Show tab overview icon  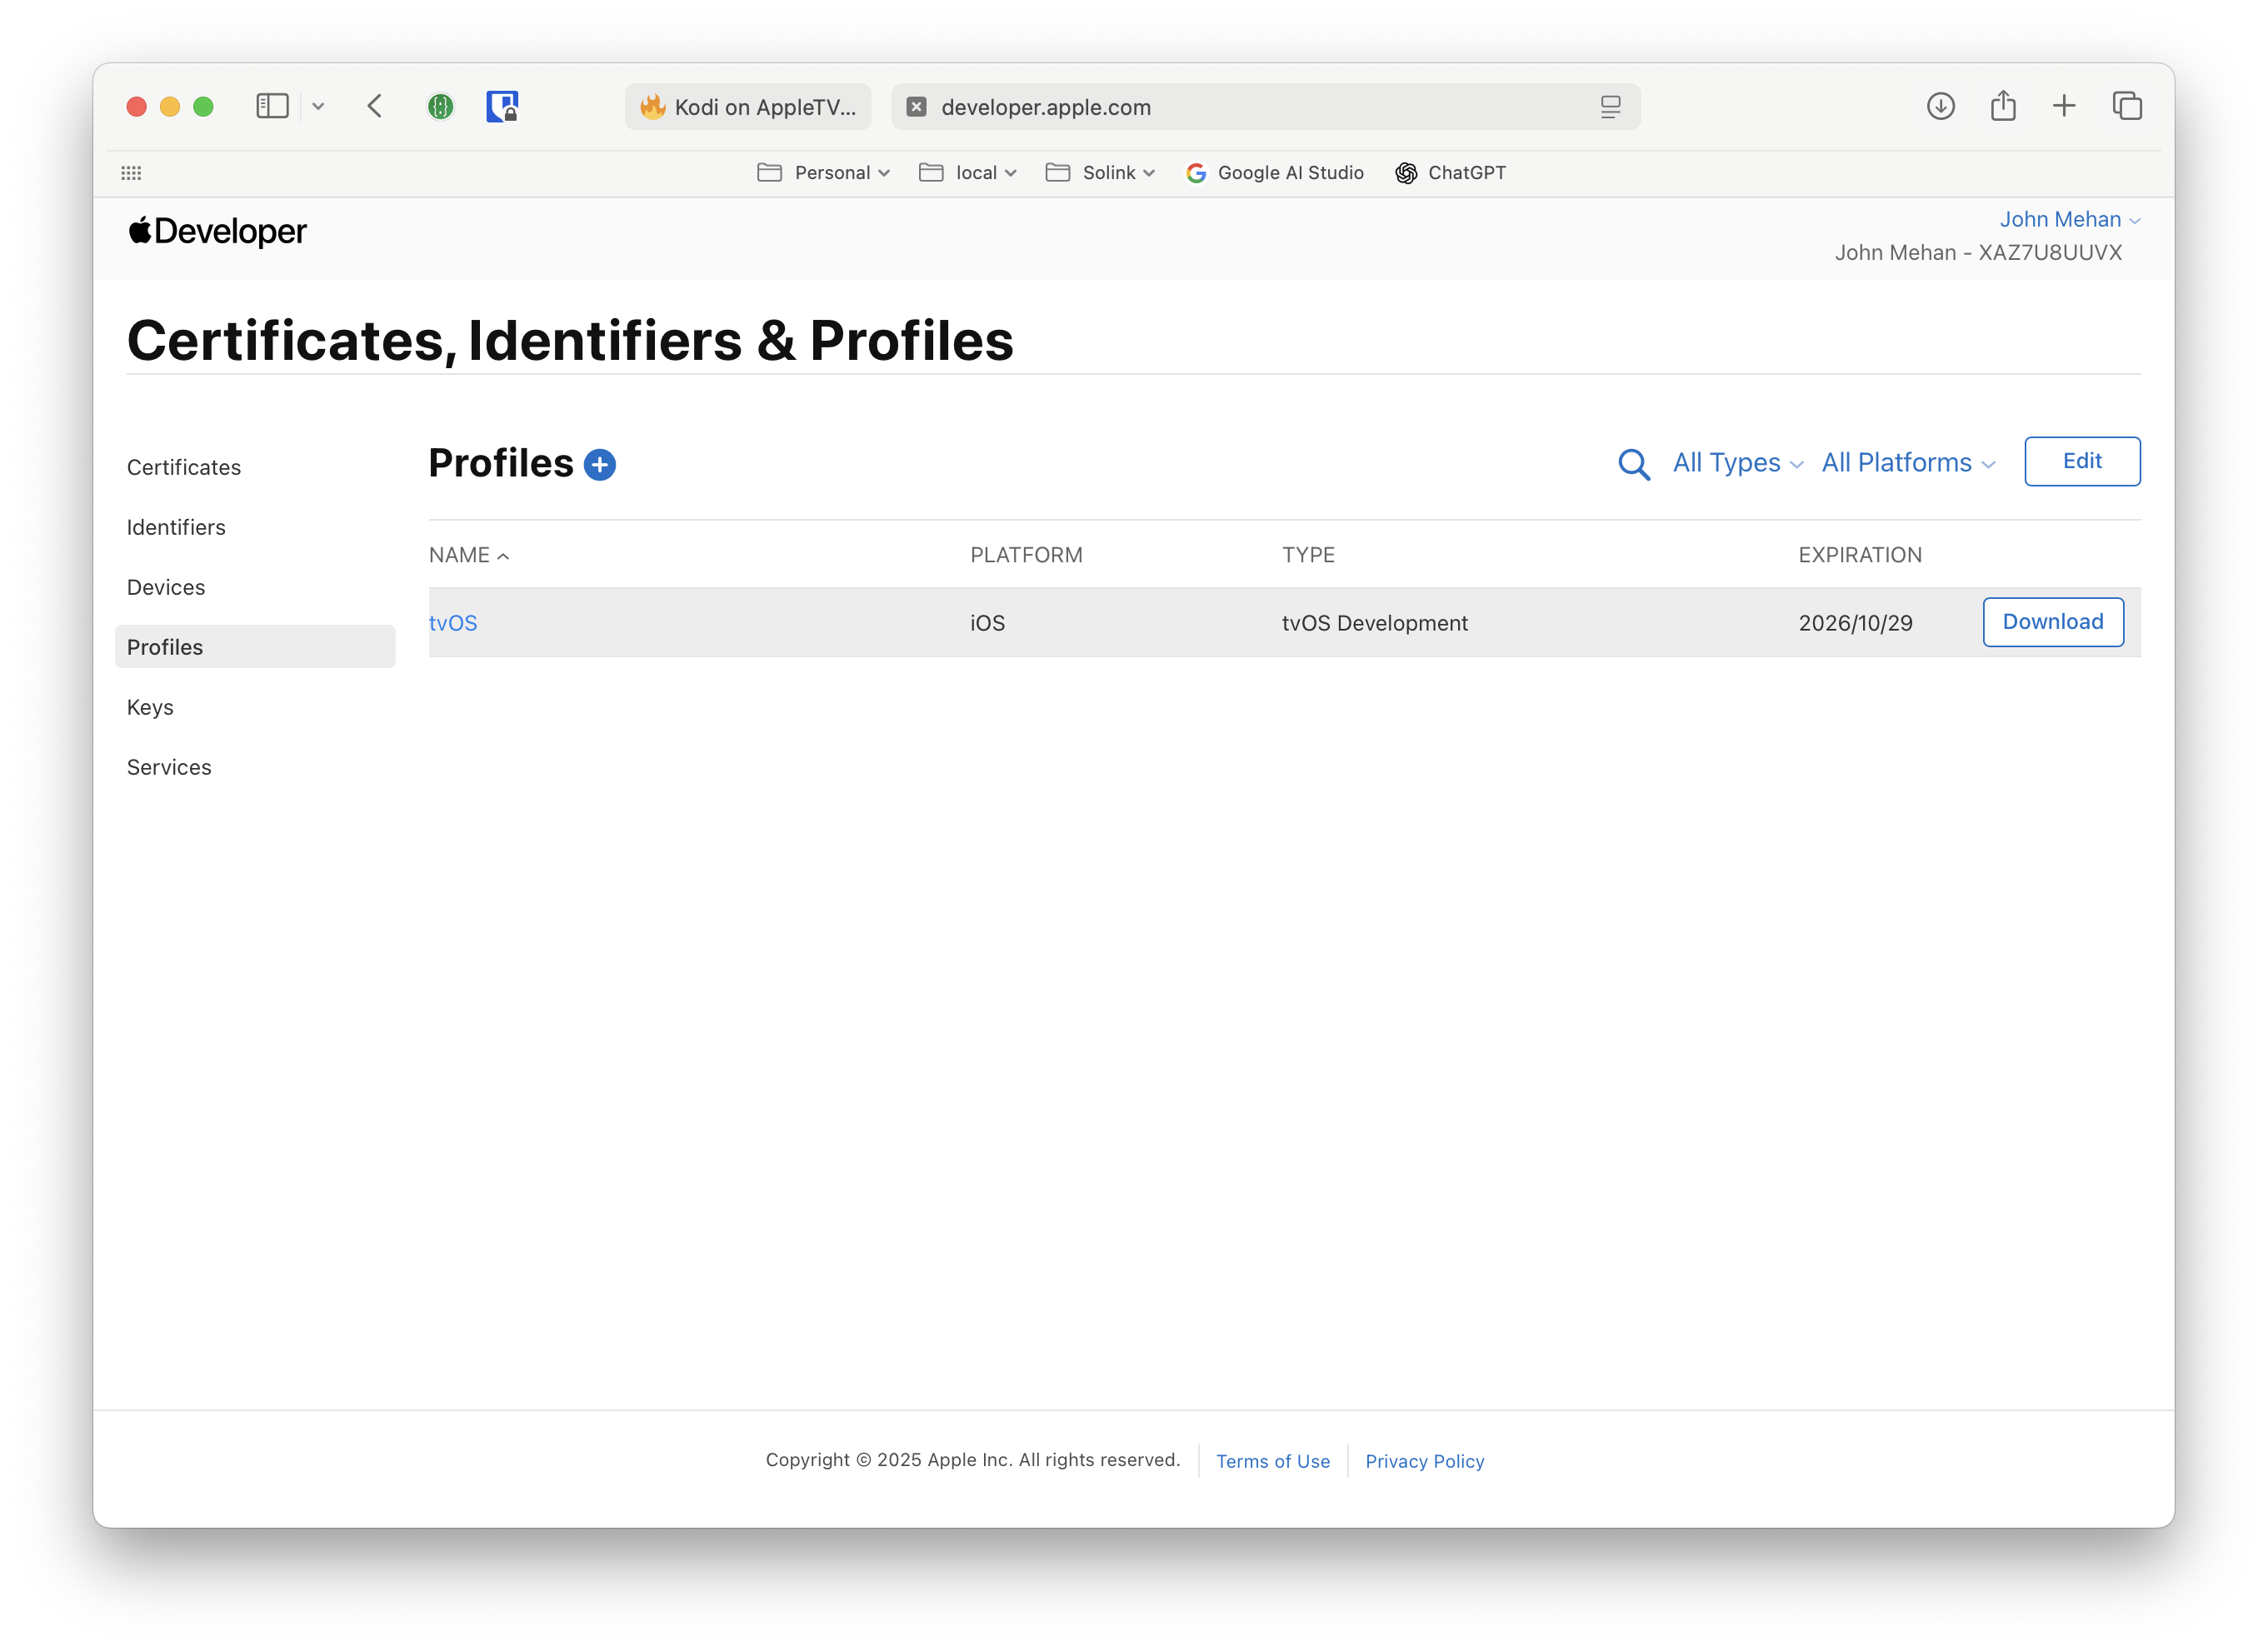pos(2127,106)
